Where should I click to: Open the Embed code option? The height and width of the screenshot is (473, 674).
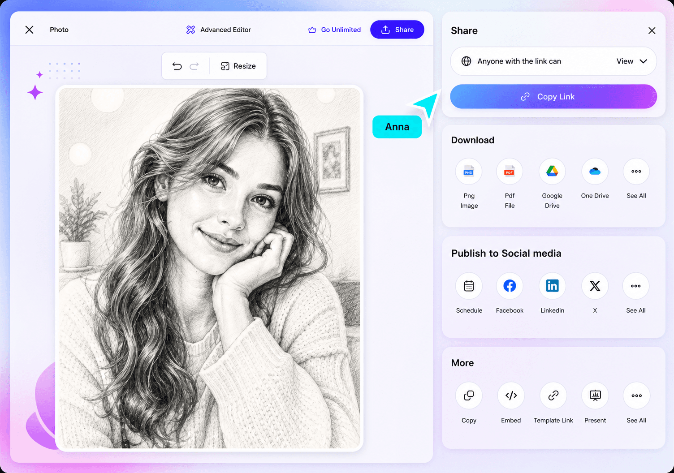click(x=511, y=396)
